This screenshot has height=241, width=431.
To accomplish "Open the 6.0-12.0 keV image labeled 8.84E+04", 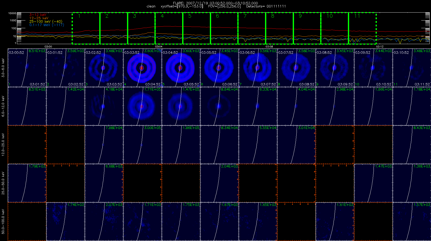I will coord(219,106).
